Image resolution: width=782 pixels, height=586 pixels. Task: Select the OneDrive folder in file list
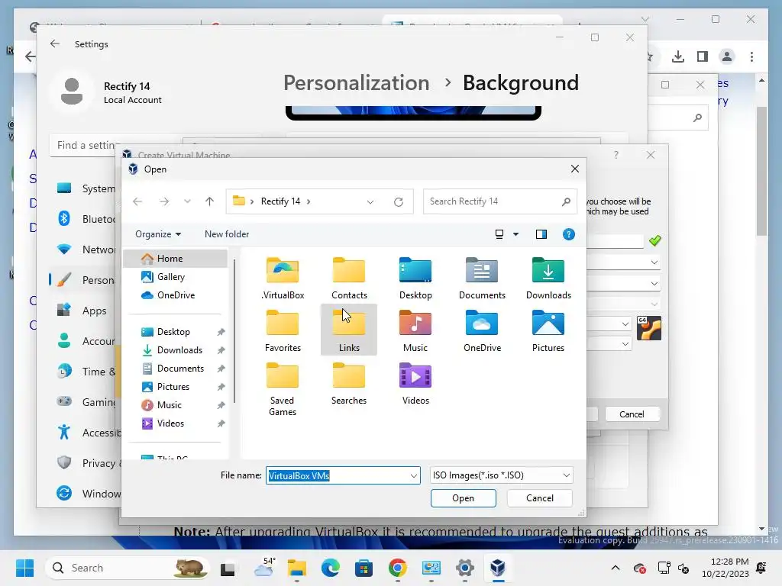pos(482,330)
